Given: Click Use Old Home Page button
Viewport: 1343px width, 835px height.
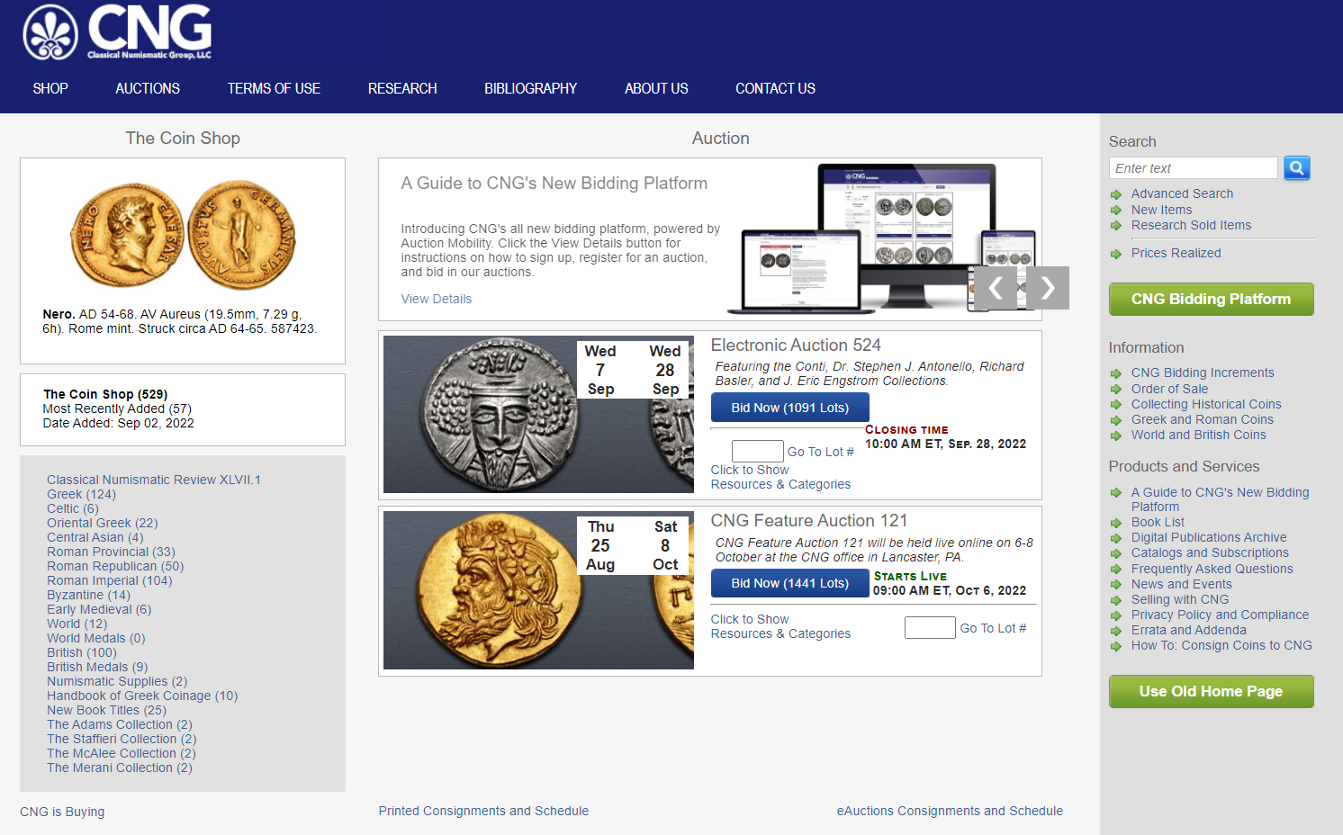Looking at the screenshot, I should point(1211,691).
